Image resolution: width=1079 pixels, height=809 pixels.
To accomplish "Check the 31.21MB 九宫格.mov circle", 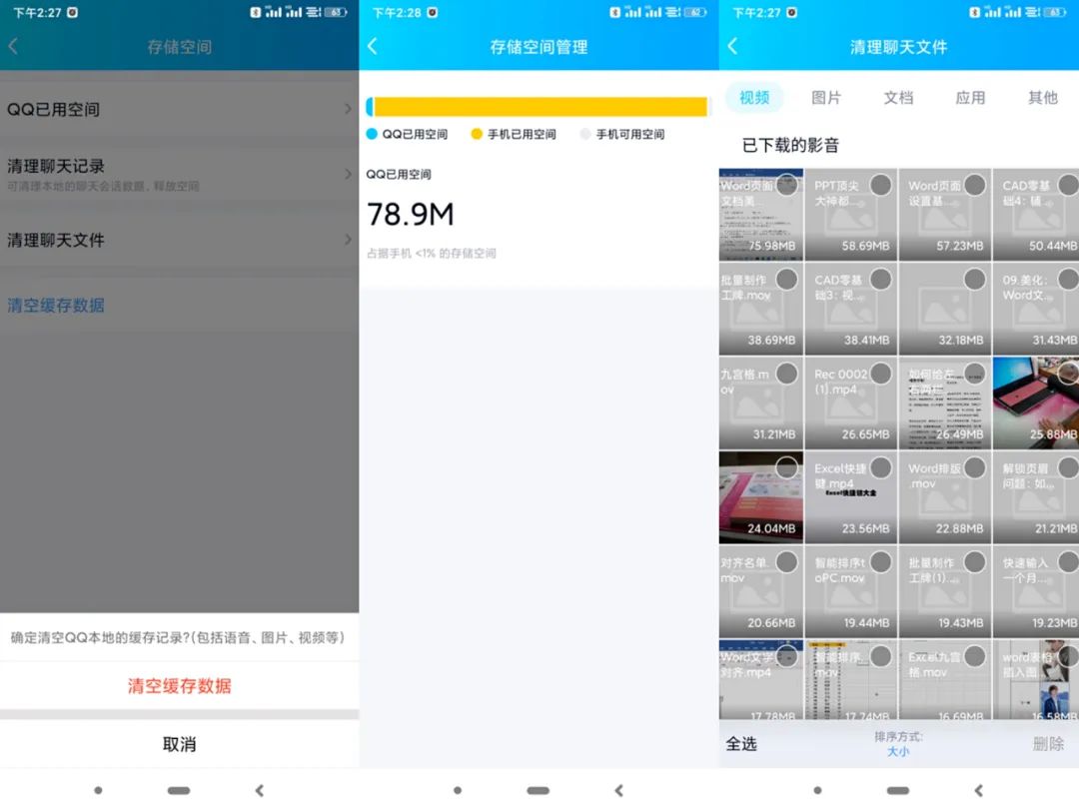I will pyautogui.click(x=786, y=374).
